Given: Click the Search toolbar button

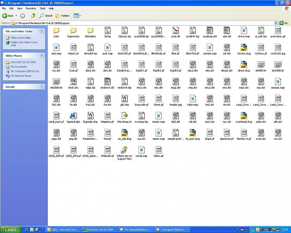Looking at the screenshot, I should point(46,16).
